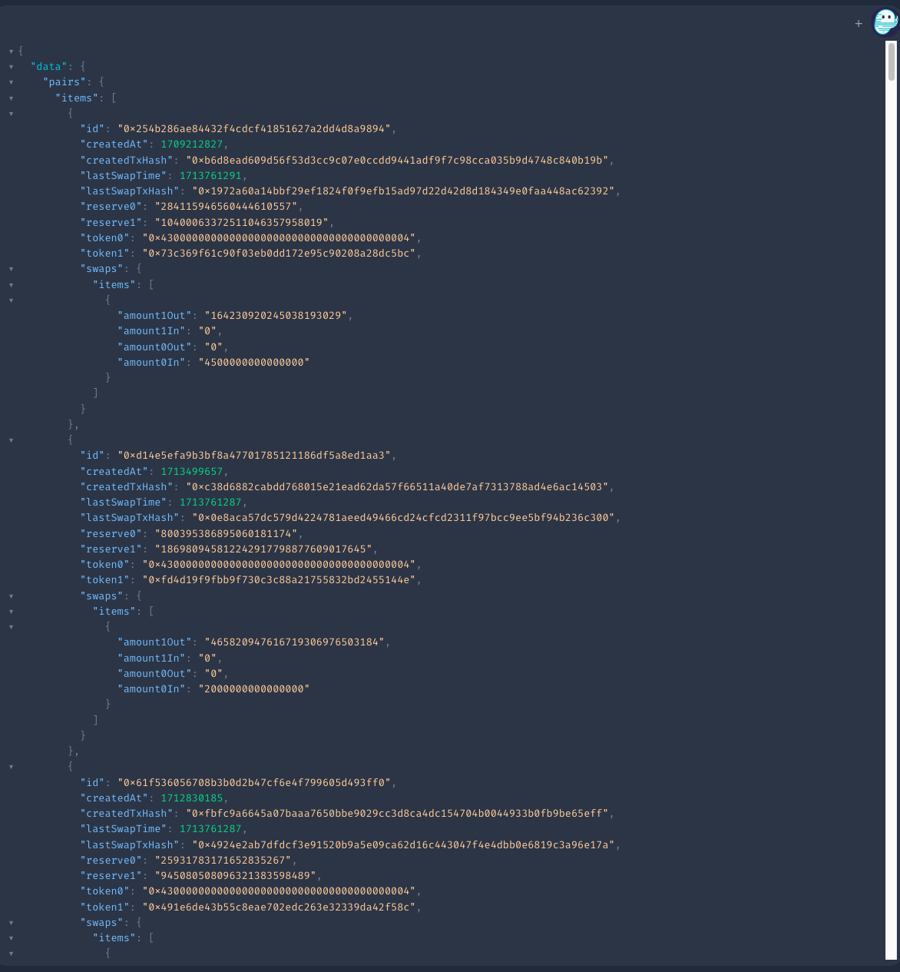Screen dimensions: 900x972
Task: Collapse the "pairs" object
Action: (x=11, y=82)
